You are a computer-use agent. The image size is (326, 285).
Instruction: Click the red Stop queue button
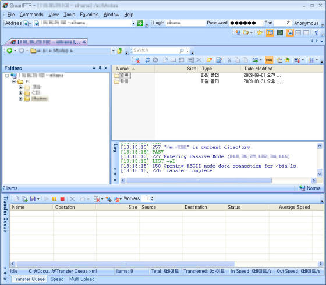[62, 199]
